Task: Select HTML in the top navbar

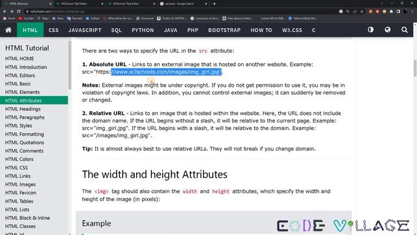Action: click(30, 30)
